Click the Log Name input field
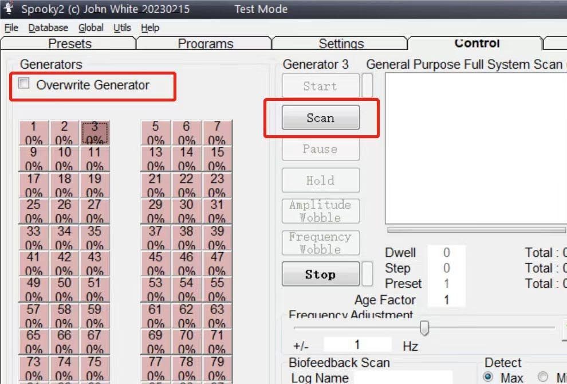Viewport: 567px width, 384px height. coord(403,377)
